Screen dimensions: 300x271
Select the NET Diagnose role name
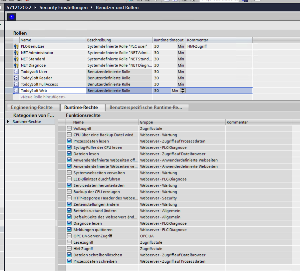(33, 65)
